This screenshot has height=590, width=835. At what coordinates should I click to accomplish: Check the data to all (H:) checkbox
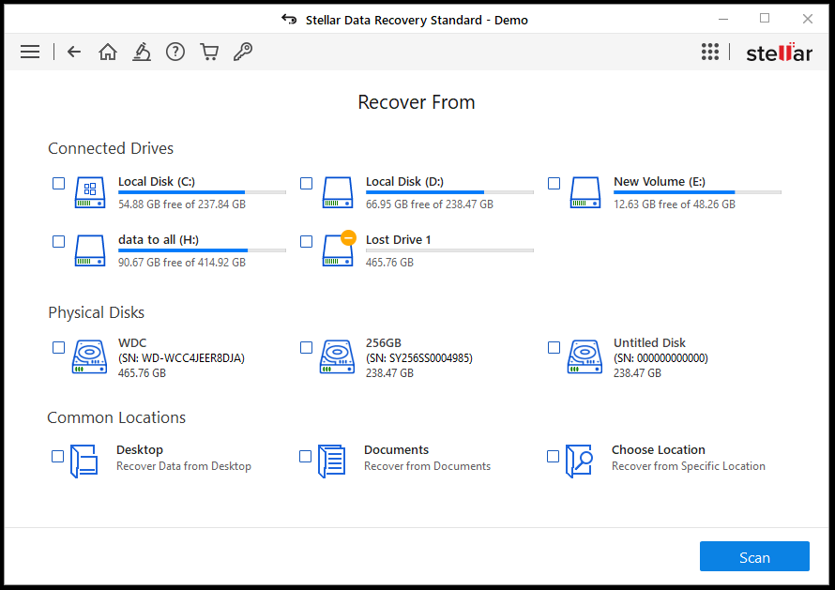click(x=58, y=241)
